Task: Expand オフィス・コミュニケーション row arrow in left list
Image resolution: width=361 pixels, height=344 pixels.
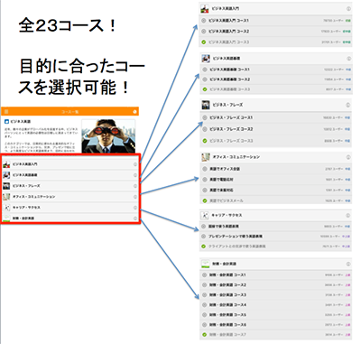Action: click(x=135, y=197)
